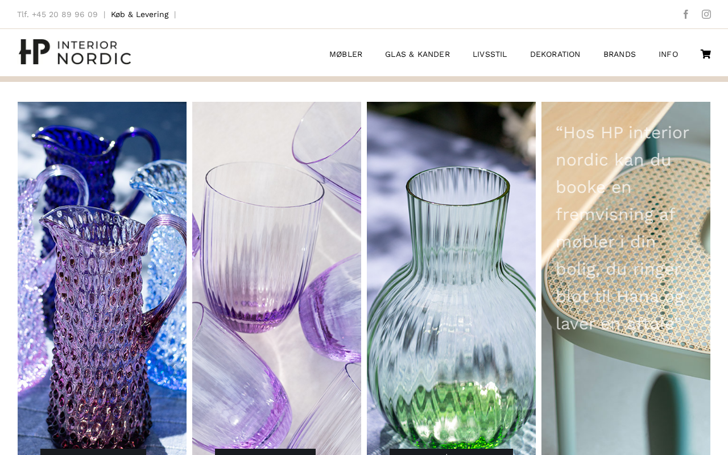Viewport: 728px width, 455px height.
Task: Open the DEKORATION menu
Action: pos(555,54)
